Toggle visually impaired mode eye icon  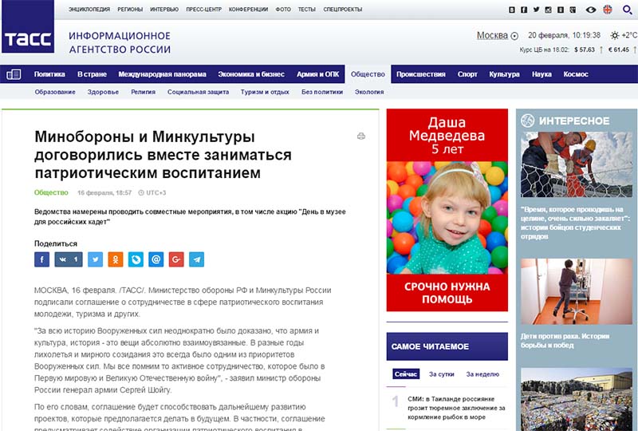click(x=591, y=10)
